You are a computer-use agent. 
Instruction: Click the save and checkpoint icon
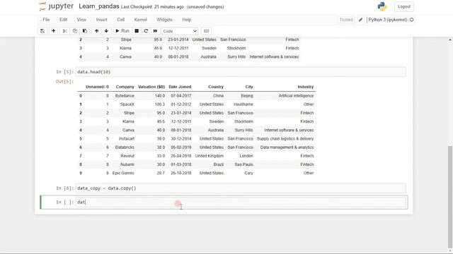click(42, 31)
